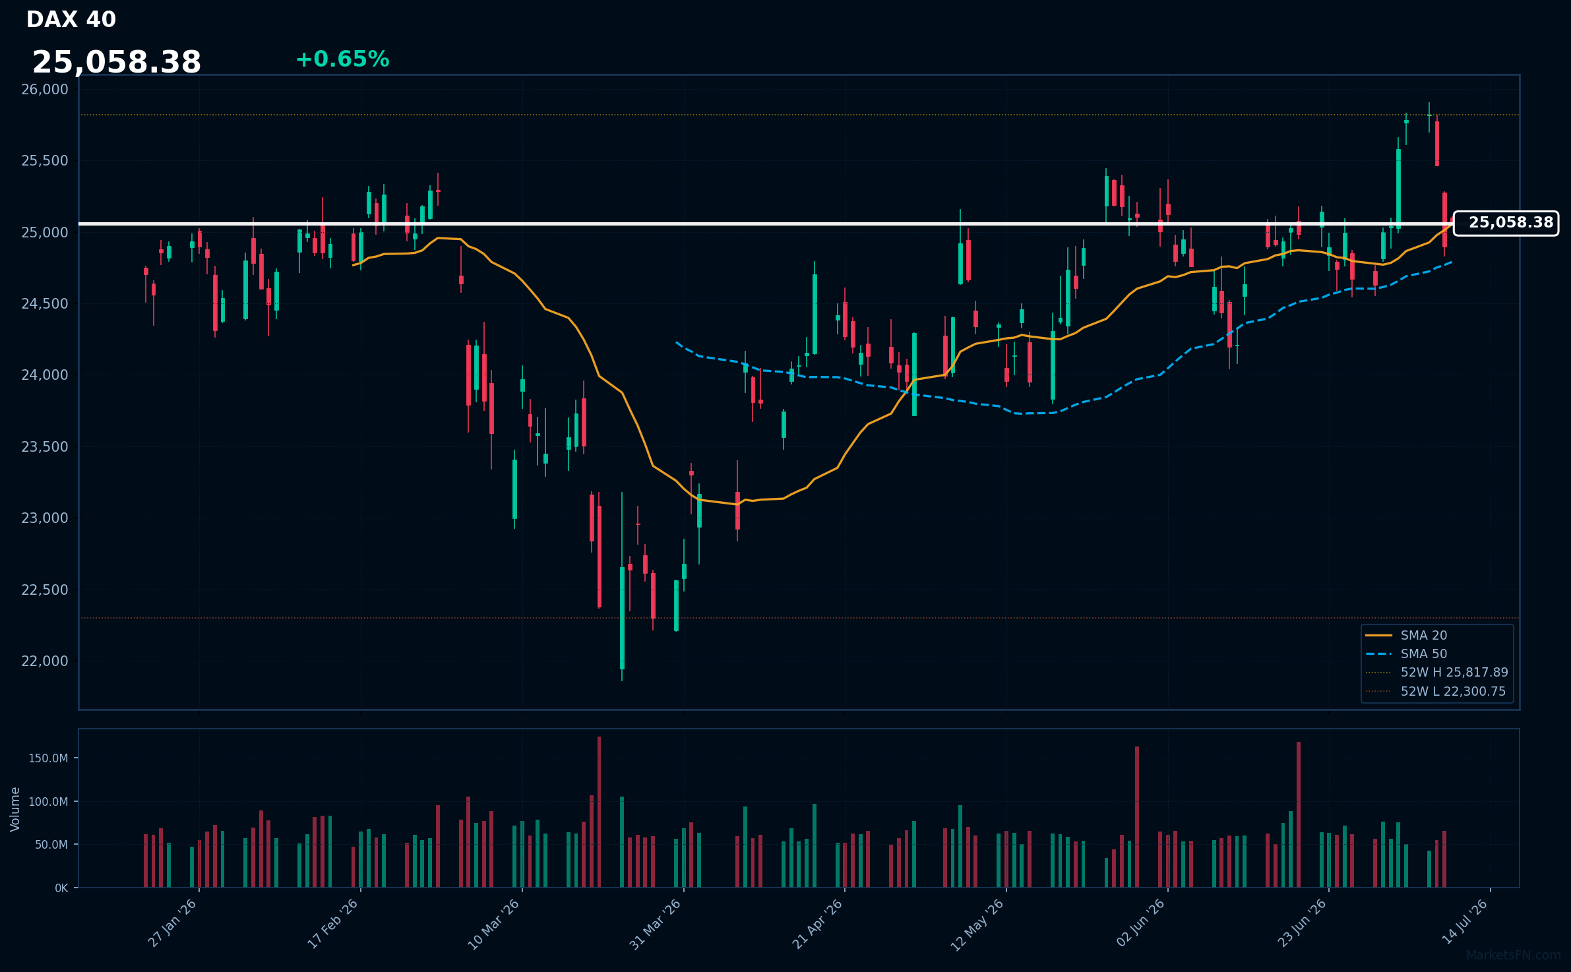The width and height of the screenshot is (1571, 972).
Task: Click the Volume axis title
Action: point(15,809)
